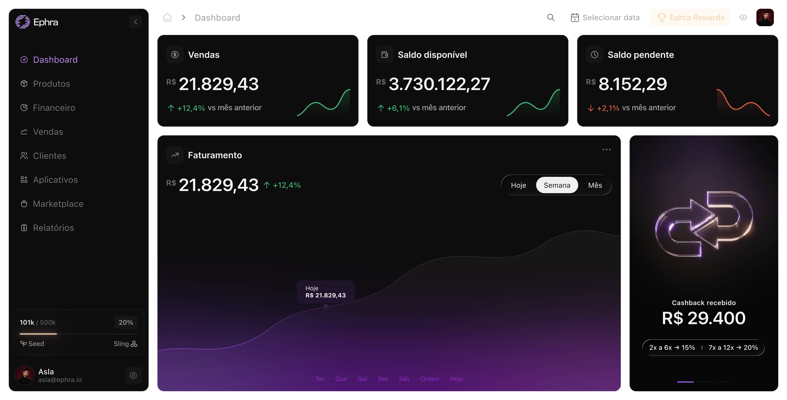Click the Dashboard breadcrumb text
Screen dimensions: 787x400
[x=217, y=18]
